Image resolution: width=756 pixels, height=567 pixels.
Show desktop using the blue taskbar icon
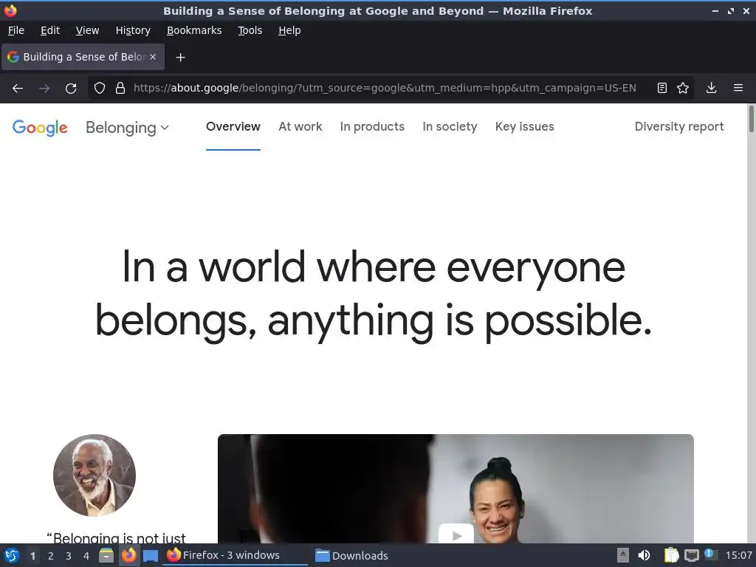point(151,556)
